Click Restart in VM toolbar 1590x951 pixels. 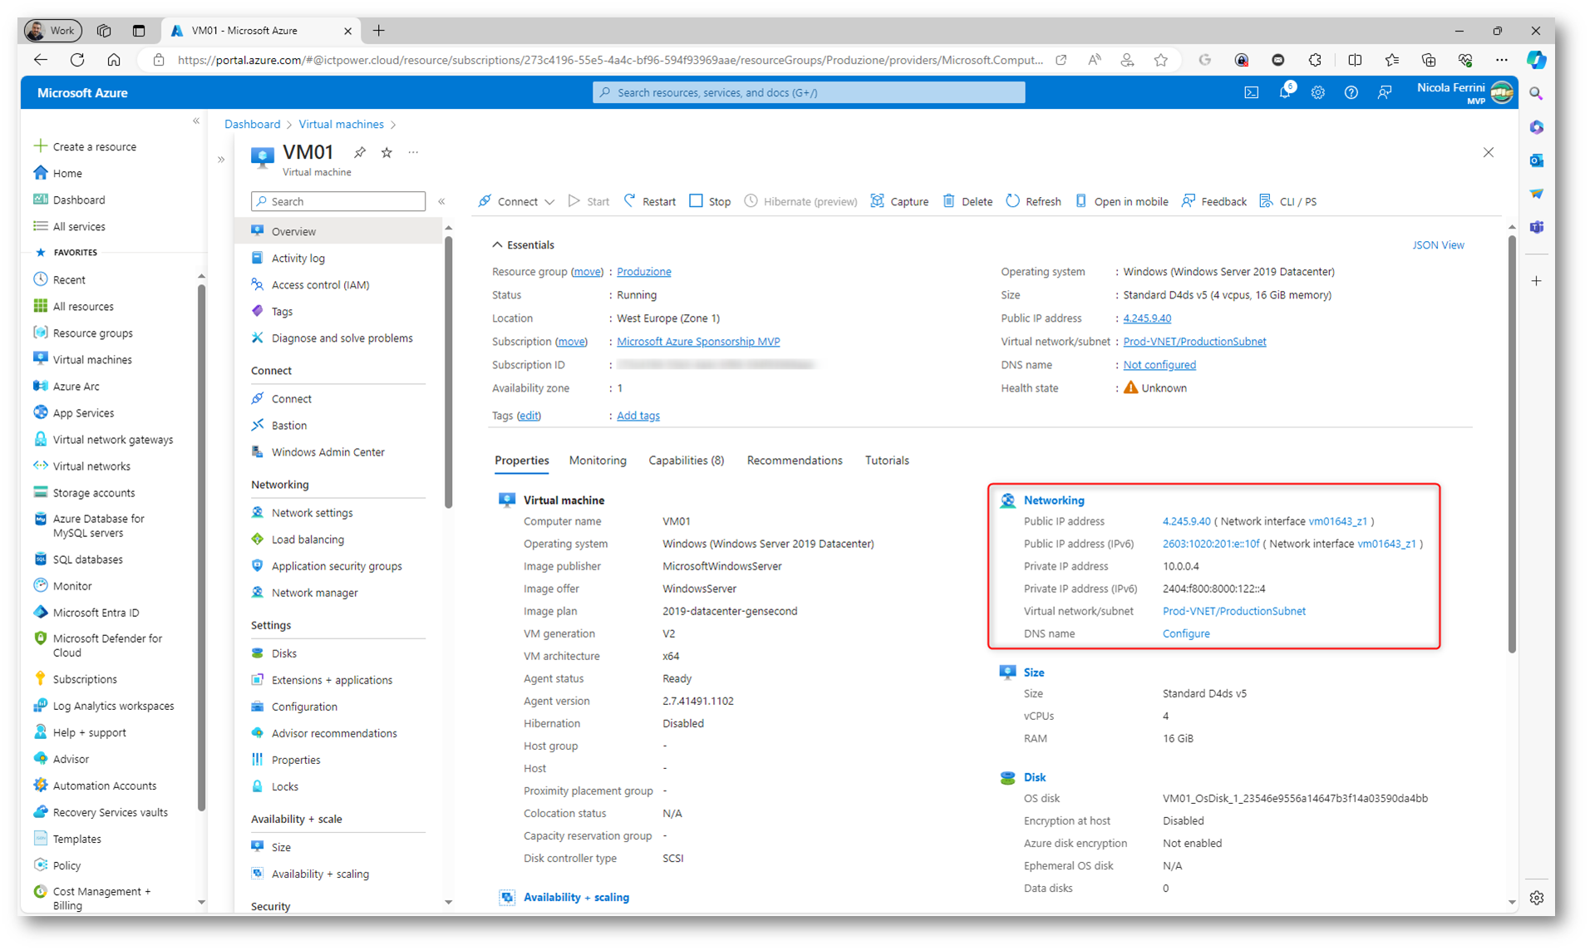click(650, 201)
